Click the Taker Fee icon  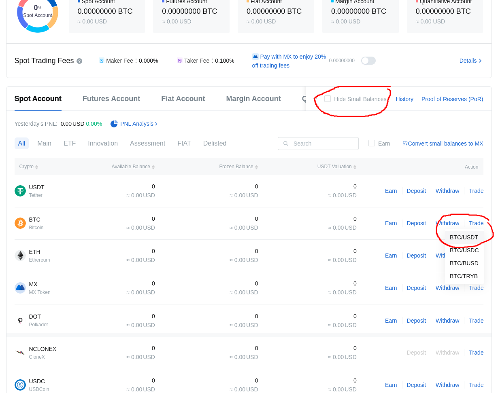tap(180, 61)
